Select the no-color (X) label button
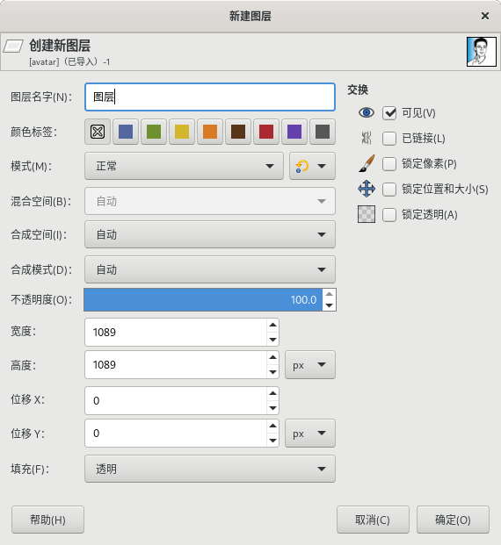The height and width of the screenshot is (545, 501). (98, 132)
